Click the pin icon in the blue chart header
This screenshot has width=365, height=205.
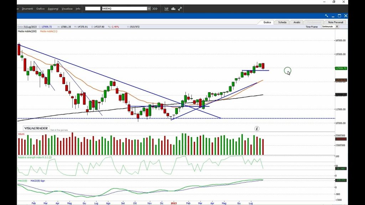click(327, 16)
